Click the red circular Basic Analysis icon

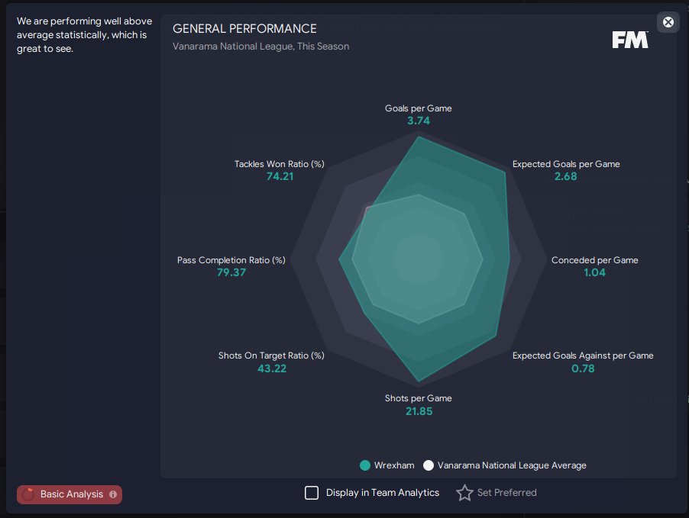28,494
